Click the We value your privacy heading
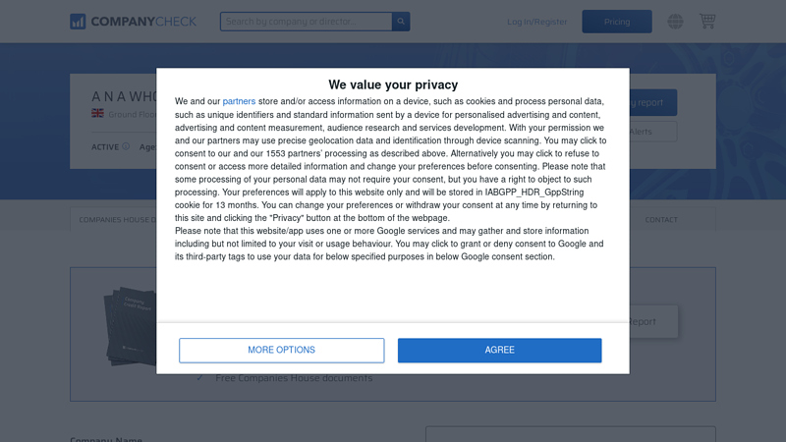 [x=393, y=84]
